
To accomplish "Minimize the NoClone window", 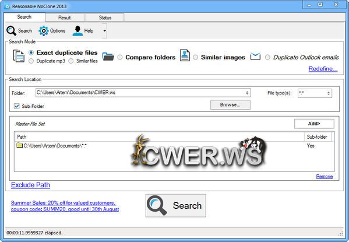I will (309, 5).
